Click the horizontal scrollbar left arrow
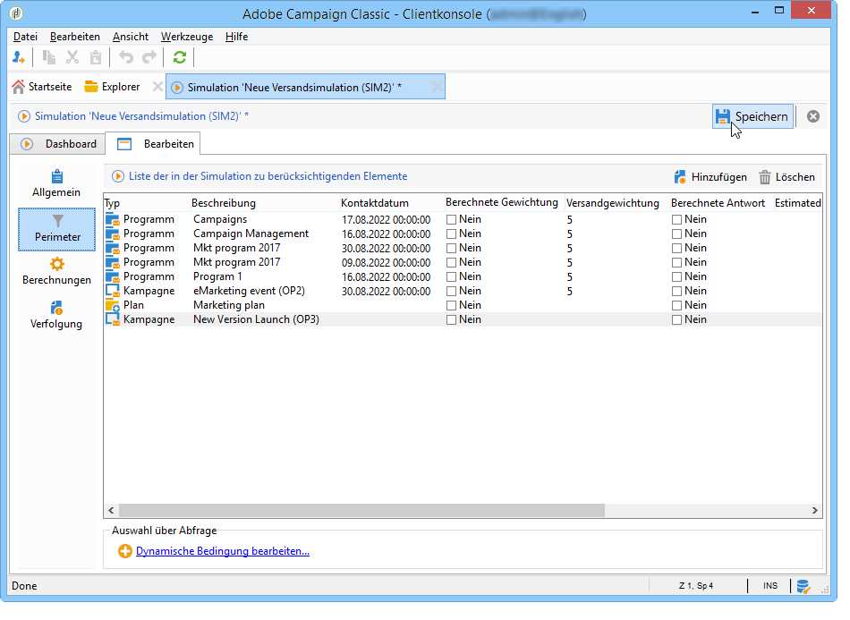Viewport: 850px width, 620px height. [111, 510]
